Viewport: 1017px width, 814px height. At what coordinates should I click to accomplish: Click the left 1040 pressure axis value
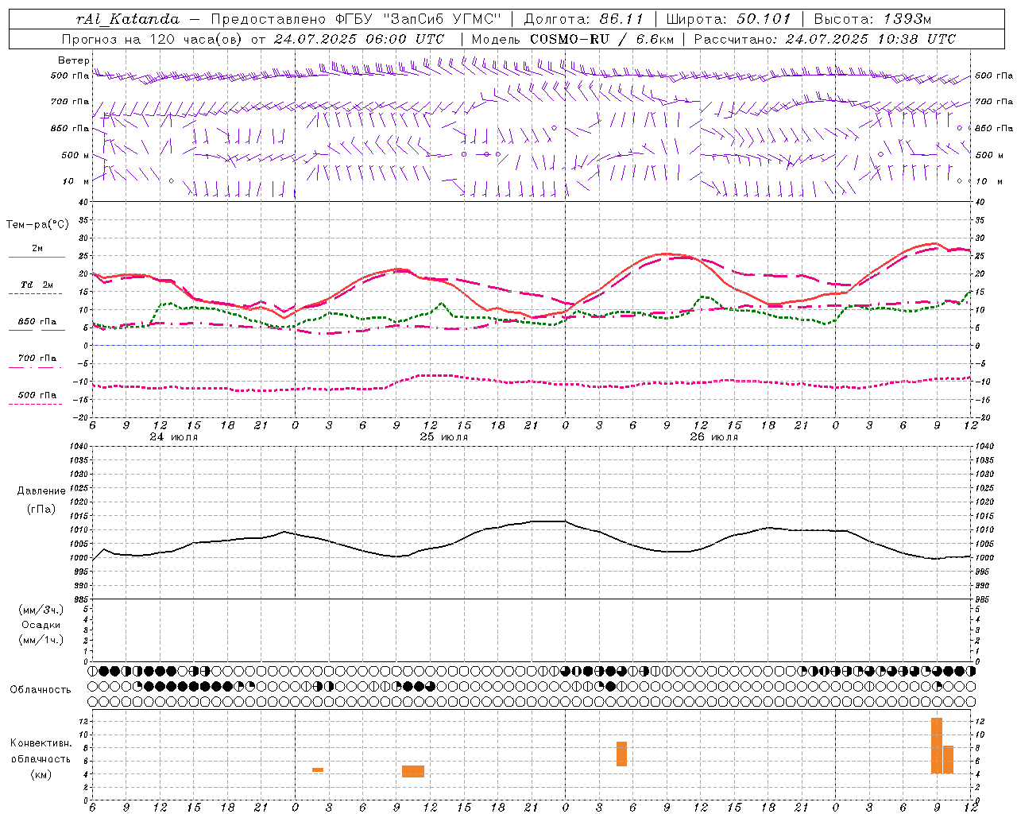click(x=78, y=447)
